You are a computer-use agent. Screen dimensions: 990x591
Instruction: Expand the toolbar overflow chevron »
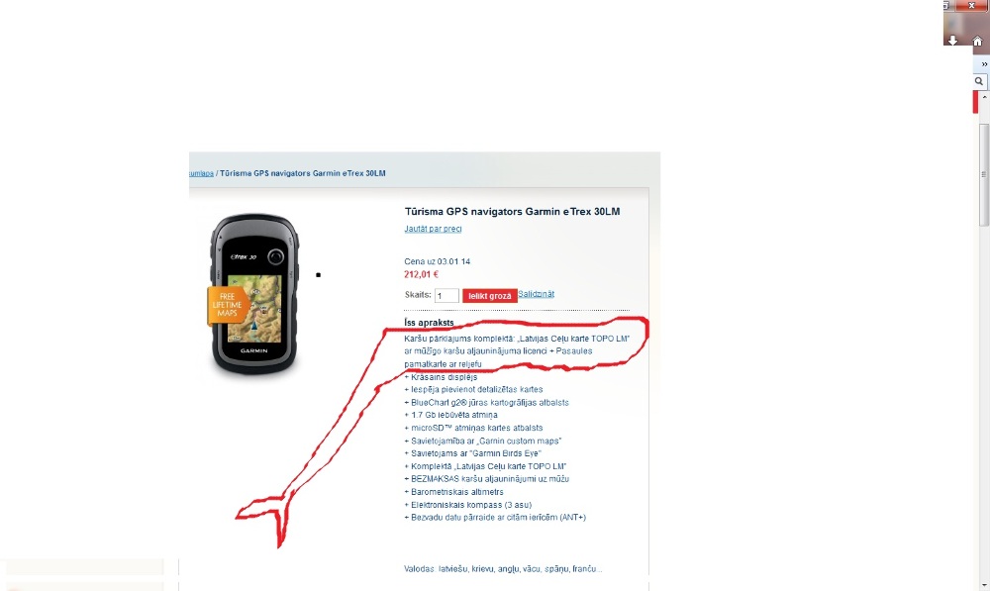[x=984, y=64]
